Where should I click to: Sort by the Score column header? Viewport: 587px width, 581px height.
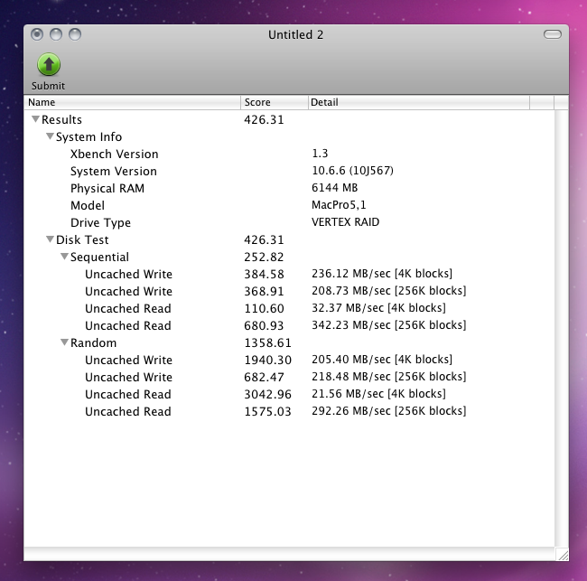274,102
